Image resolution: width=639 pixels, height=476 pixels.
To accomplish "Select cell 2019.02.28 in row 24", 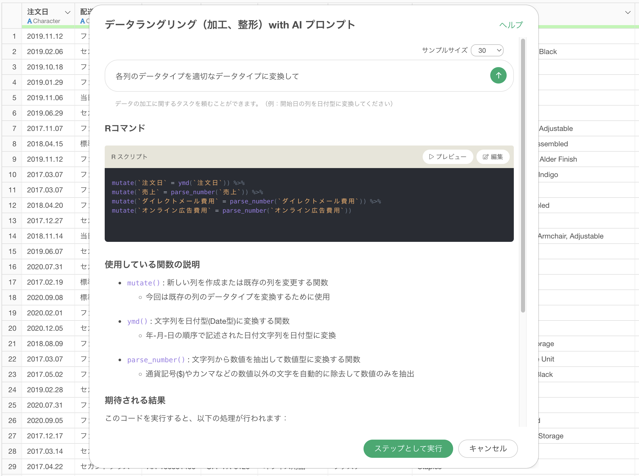I will (x=48, y=390).
